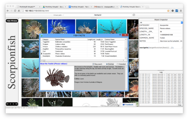The width and height of the screenshot is (187, 119).
Task: Open the About the Firefish link
Action: tap(53, 64)
